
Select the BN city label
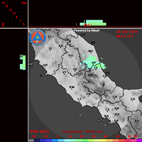click(117, 108)
